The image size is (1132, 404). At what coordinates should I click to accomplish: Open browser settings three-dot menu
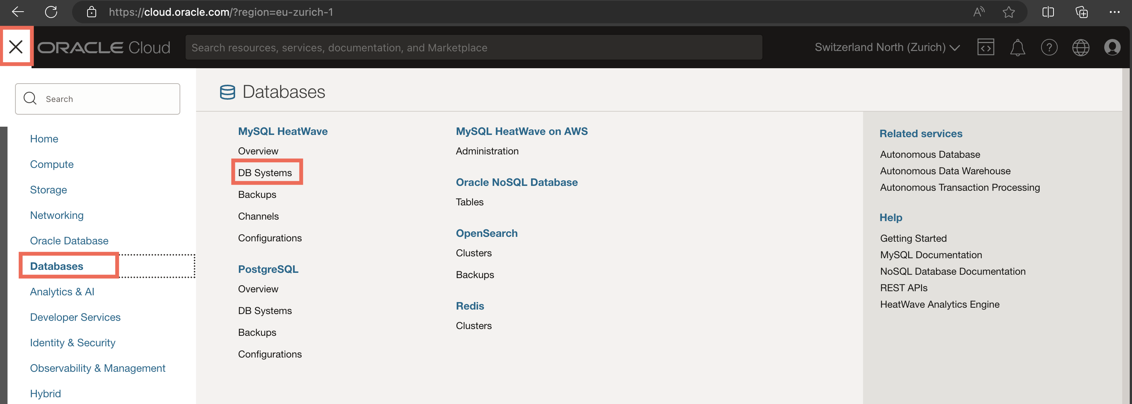(1114, 12)
